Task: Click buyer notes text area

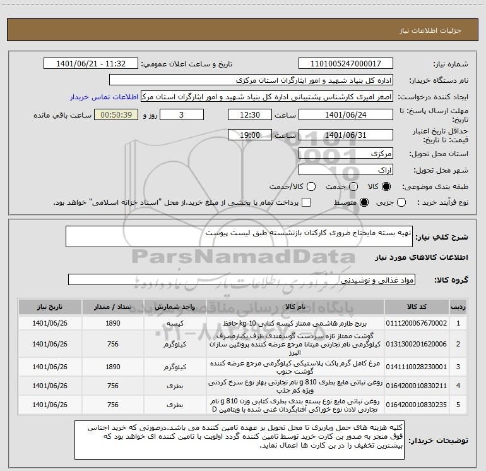Action: click(239, 440)
